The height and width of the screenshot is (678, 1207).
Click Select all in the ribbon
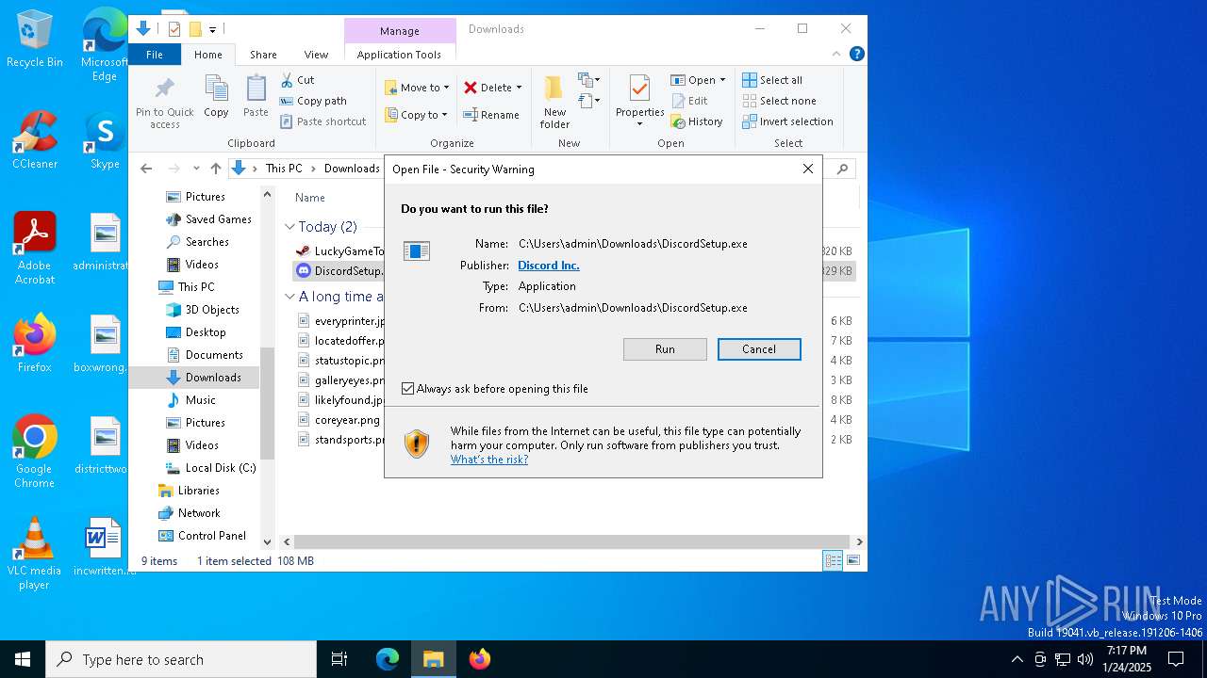point(772,80)
